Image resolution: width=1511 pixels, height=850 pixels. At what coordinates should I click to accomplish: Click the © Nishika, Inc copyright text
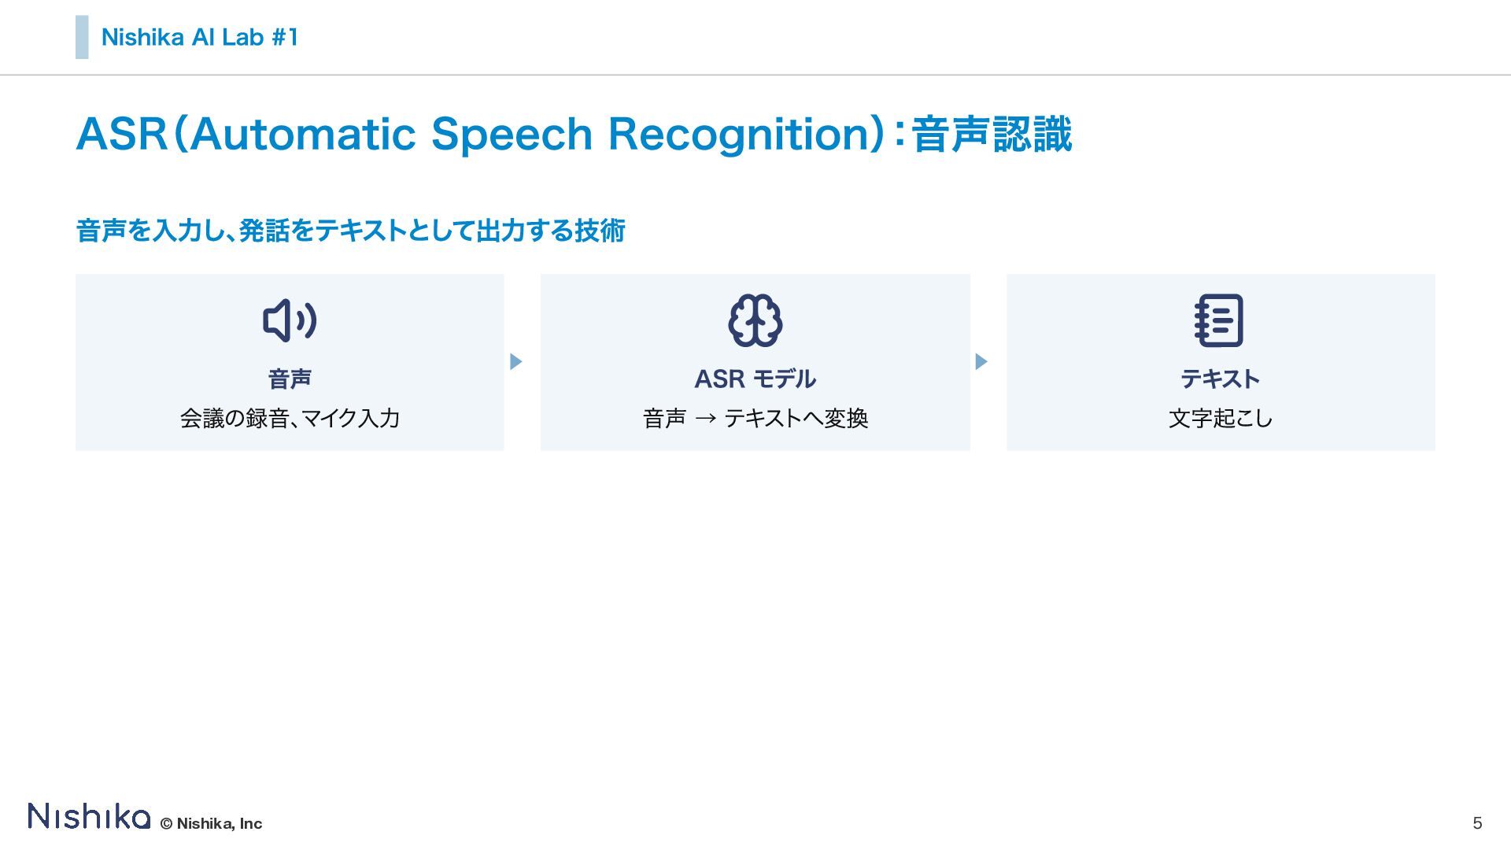tap(211, 823)
